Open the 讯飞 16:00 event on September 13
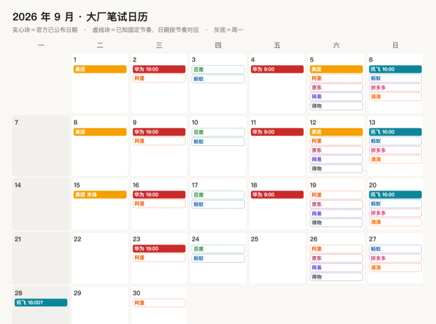 point(395,132)
